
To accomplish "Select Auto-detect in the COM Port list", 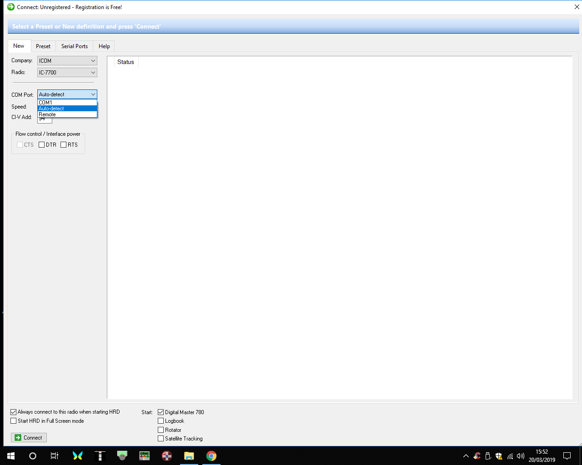I will [x=67, y=109].
